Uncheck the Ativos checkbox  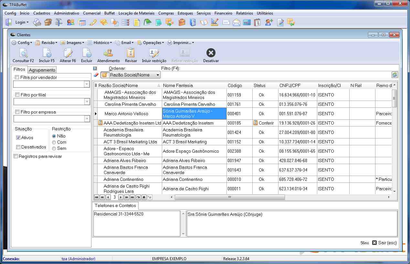coord(18,138)
